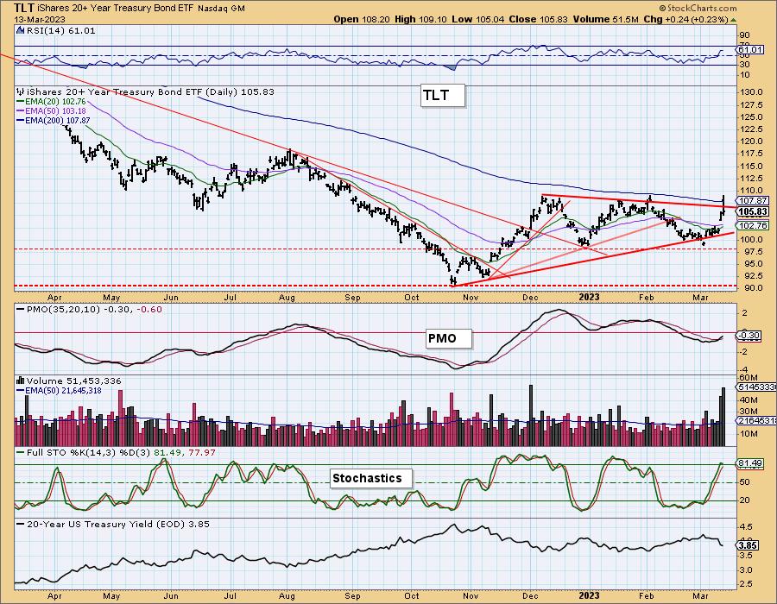Click the bold 105.83 last price tag
Image resolution: width=777 pixels, height=604 pixels.
click(x=753, y=212)
